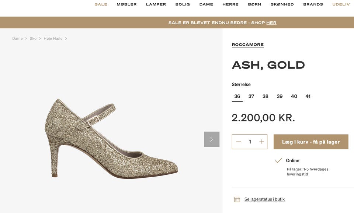Viewport: 354px width, 213px height.
Task: Click the HER link in sale banner
Action: pos(271,23)
